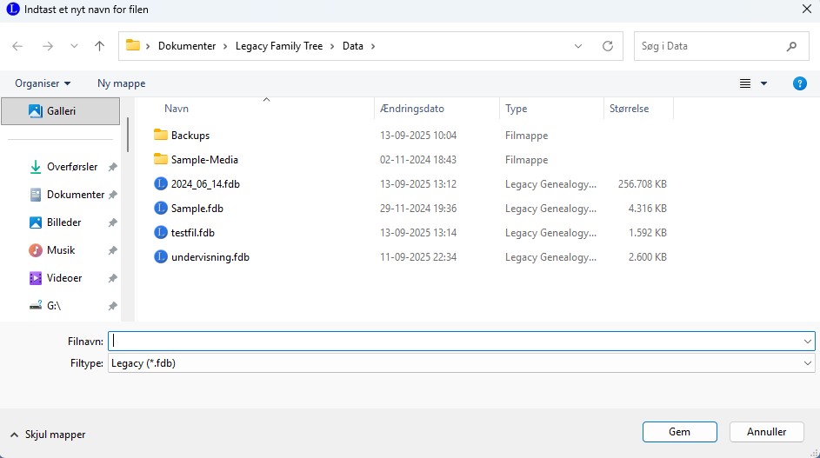Click the blue Help question mark icon
The width and height of the screenshot is (820, 458).
pos(800,83)
